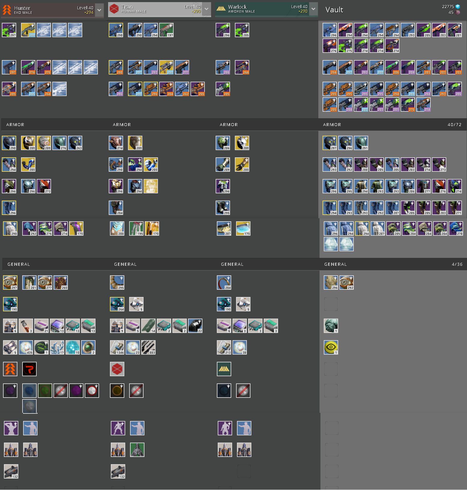467x490 pixels.
Task: Click the Warlock column GENERAL label
Action: pyautogui.click(x=232, y=264)
